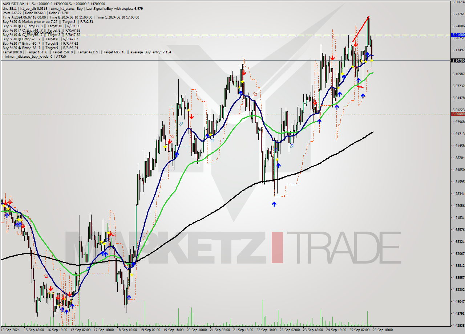Click the 4.94713 price axis label

click(458, 134)
